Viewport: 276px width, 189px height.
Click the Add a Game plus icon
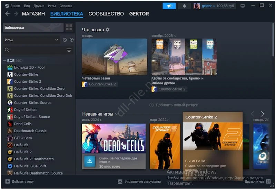(8, 181)
